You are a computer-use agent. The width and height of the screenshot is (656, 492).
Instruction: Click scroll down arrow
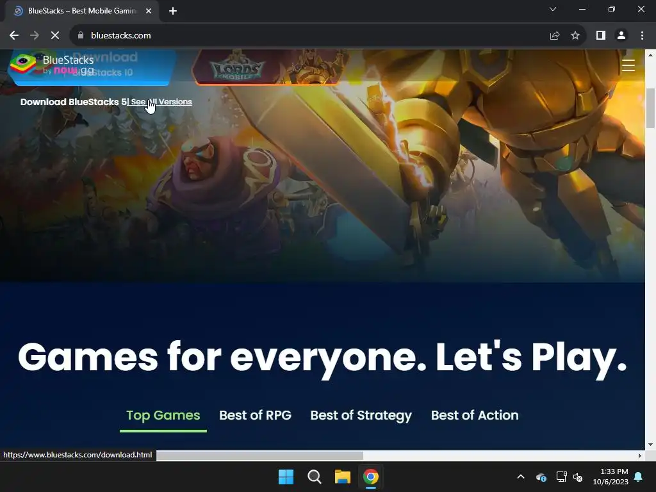point(650,445)
